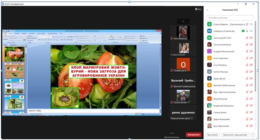Image resolution: width=260 pixels, height=140 pixels.
Task: Muted mic icon for Samsung SM-T225
Action: pyautogui.click(x=247, y=38)
